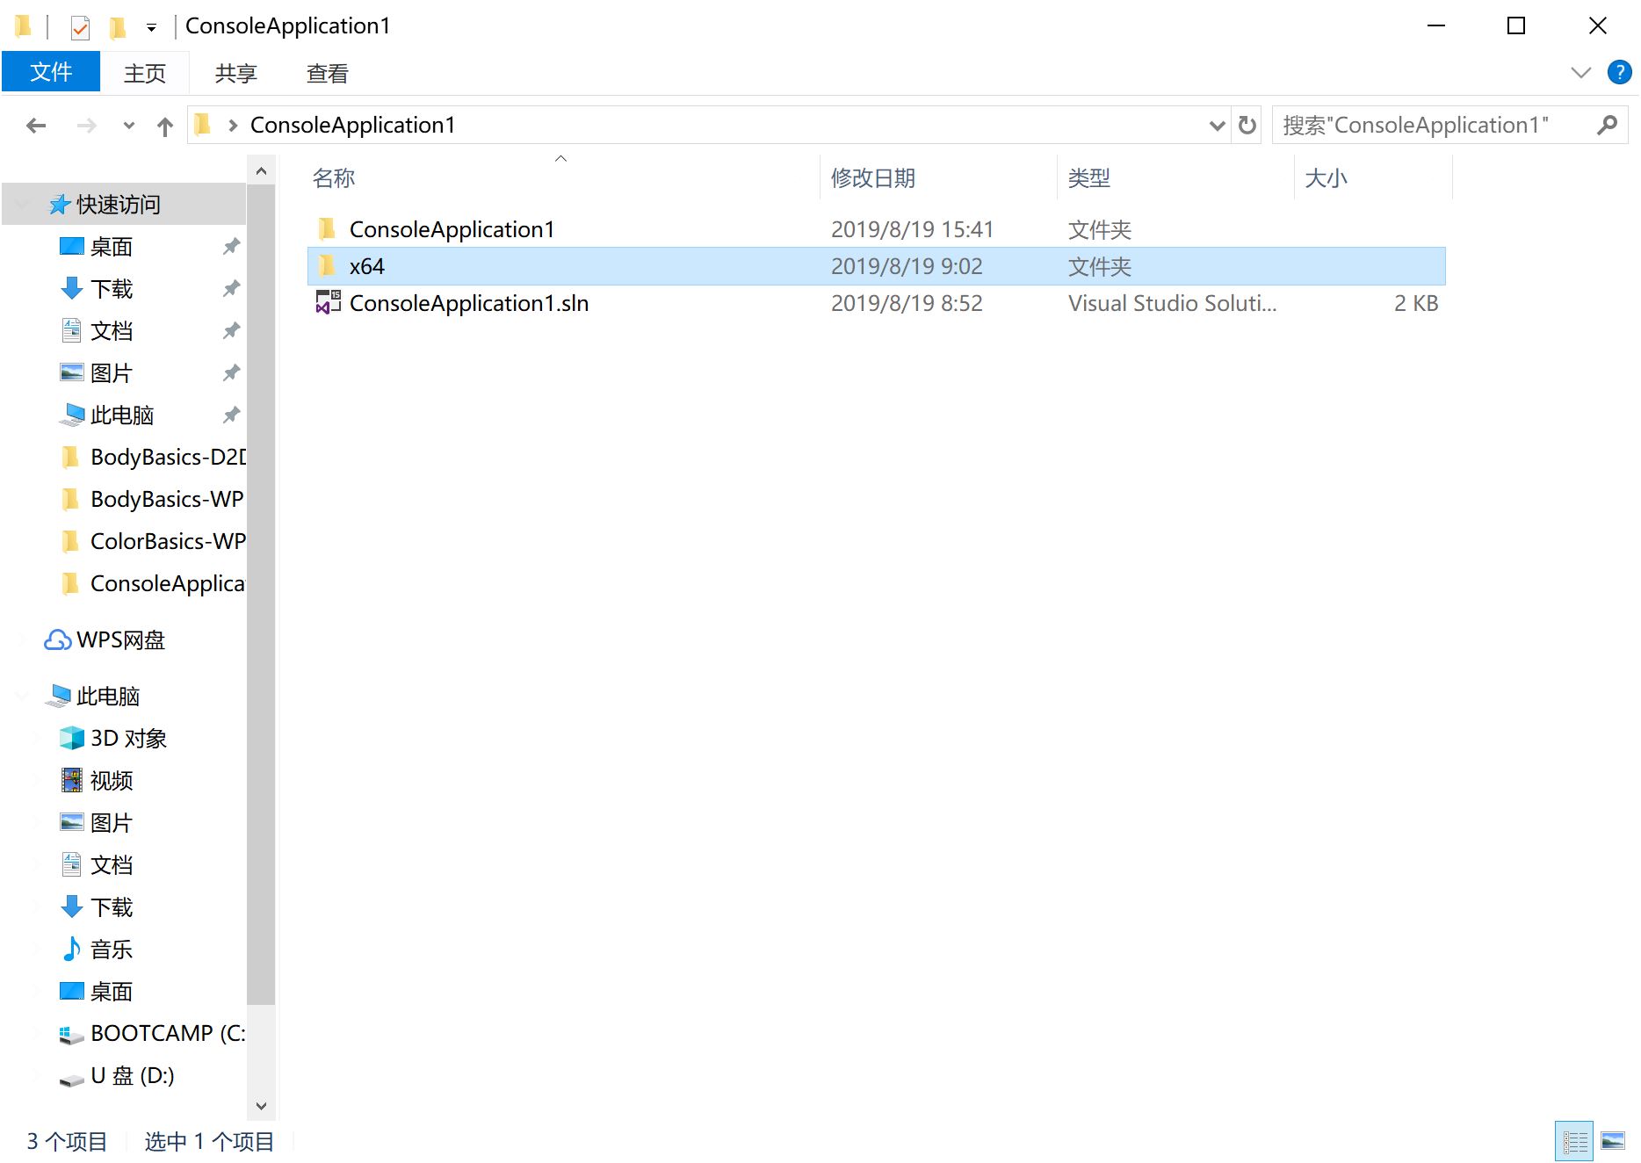This screenshot has width=1641, height=1163.
Task: Click the Visual Studio Soluti... type cell
Action: tap(1172, 303)
